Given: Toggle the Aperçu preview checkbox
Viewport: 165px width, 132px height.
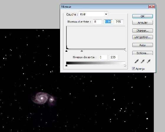Looking at the screenshot, I should click(133, 68).
